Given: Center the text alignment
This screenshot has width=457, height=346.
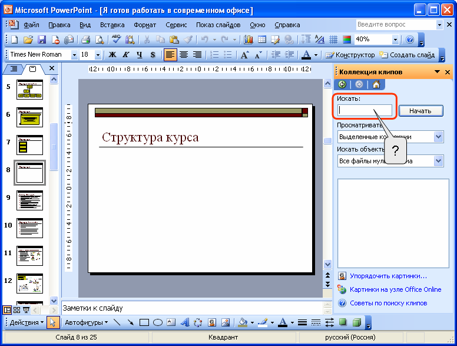Looking at the screenshot, I should click(x=184, y=55).
